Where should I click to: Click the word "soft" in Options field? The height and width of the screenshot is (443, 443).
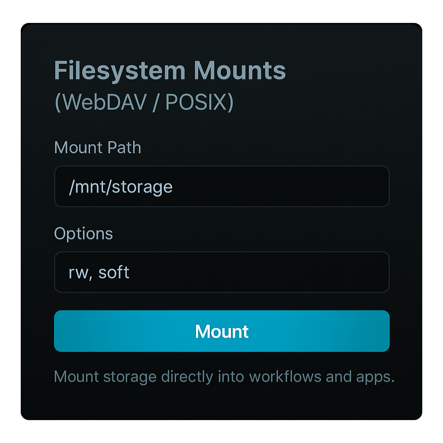coord(114,273)
